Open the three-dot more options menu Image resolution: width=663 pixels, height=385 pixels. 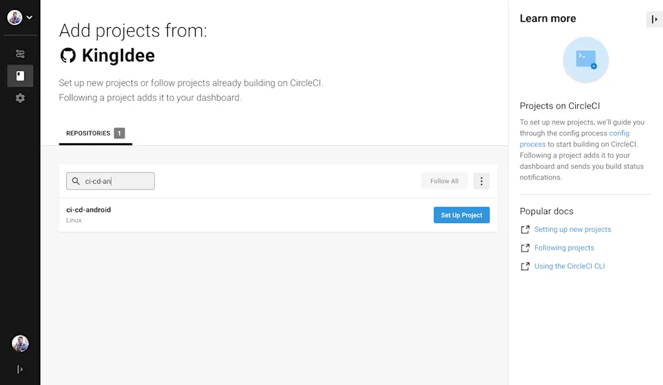point(481,181)
